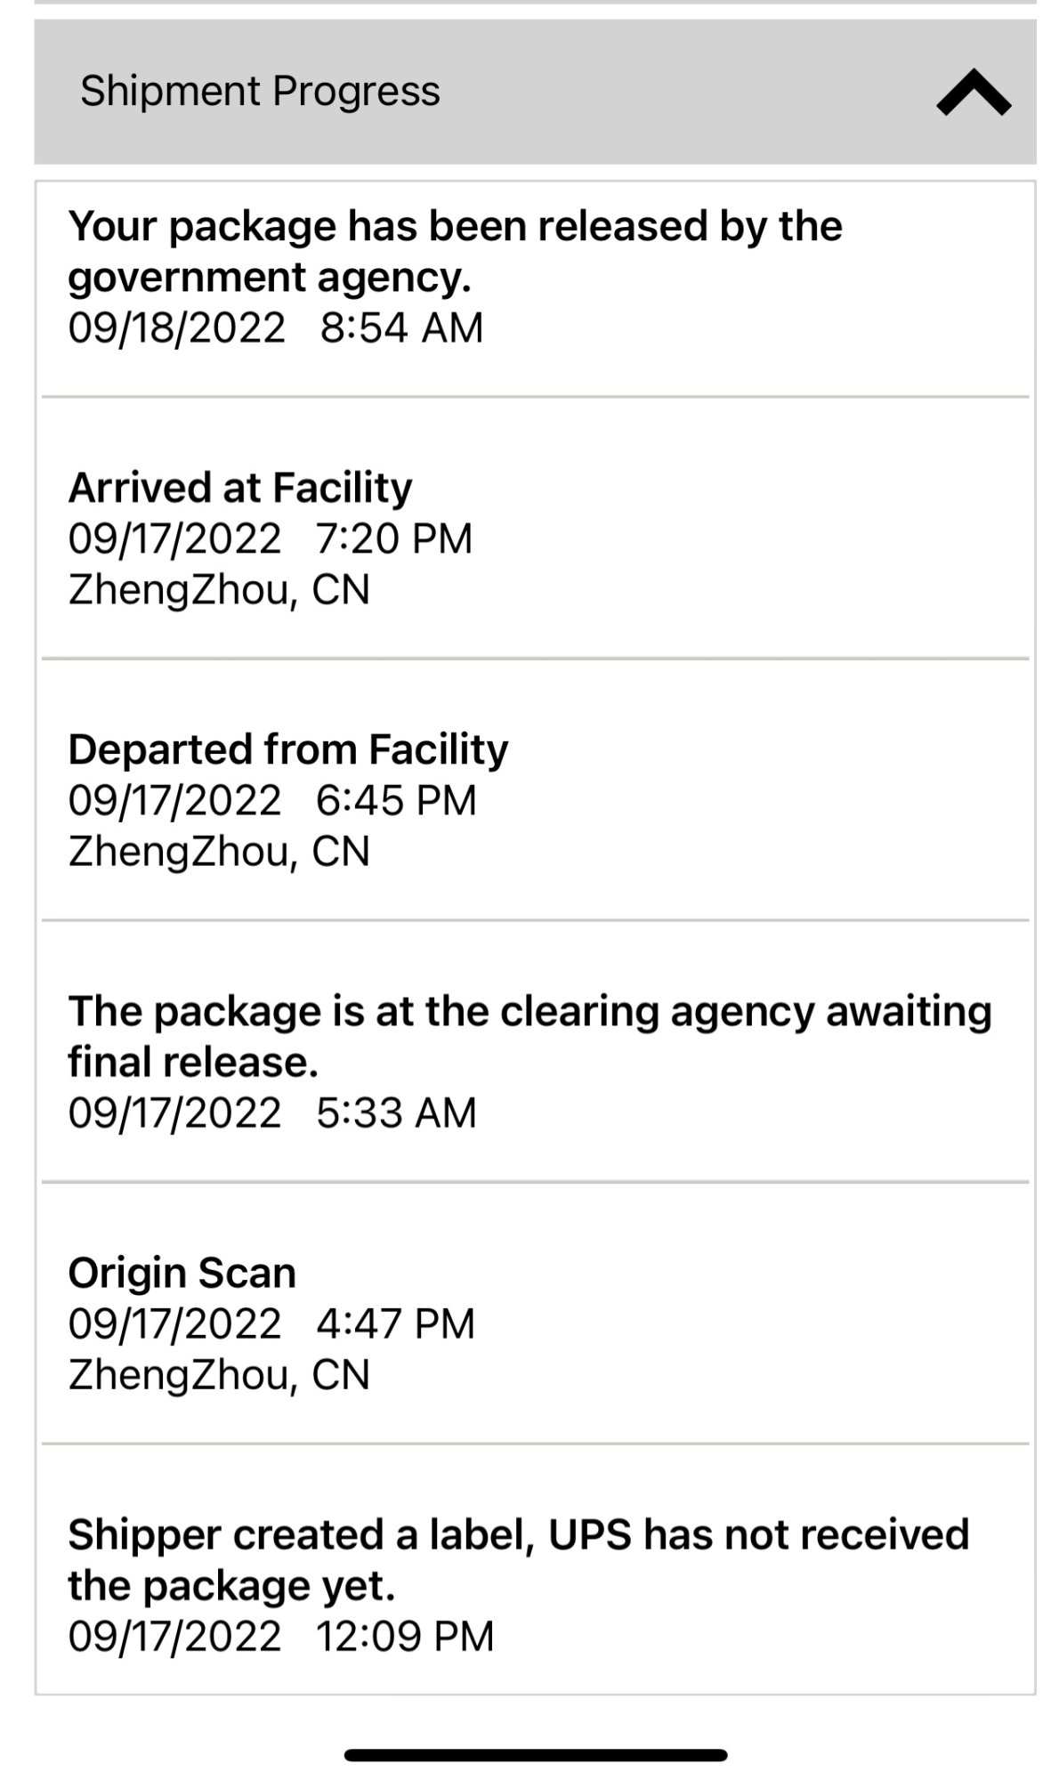Select the Shipper created a label status
The height and width of the screenshot is (1780, 1051).
518,1559
